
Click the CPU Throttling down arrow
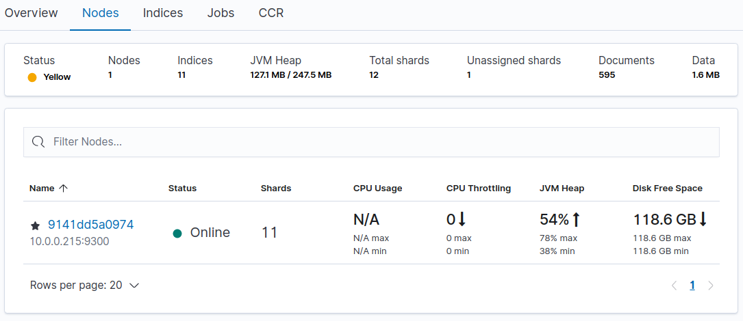pos(462,219)
